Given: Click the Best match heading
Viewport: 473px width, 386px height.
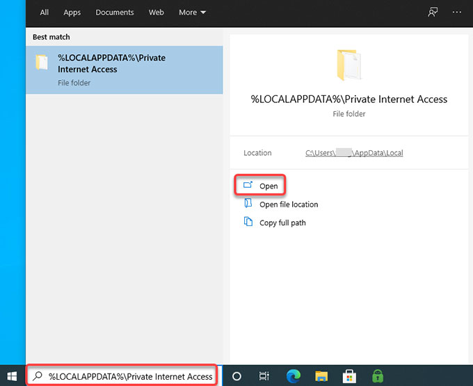Looking at the screenshot, I should [x=51, y=37].
